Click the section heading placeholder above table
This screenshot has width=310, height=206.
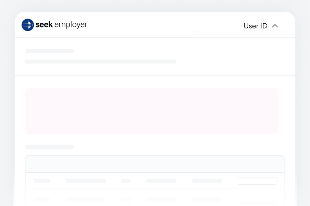(50, 147)
